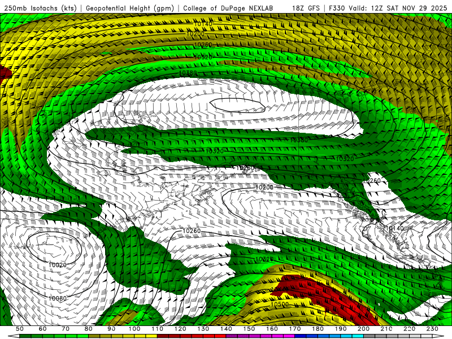
Task: Click the 70 knot value on the legend
Action: click(x=66, y=329)
